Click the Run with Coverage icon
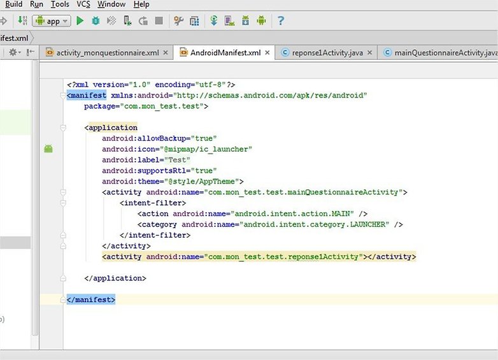498x360 pixels. [x=111, y=21]
